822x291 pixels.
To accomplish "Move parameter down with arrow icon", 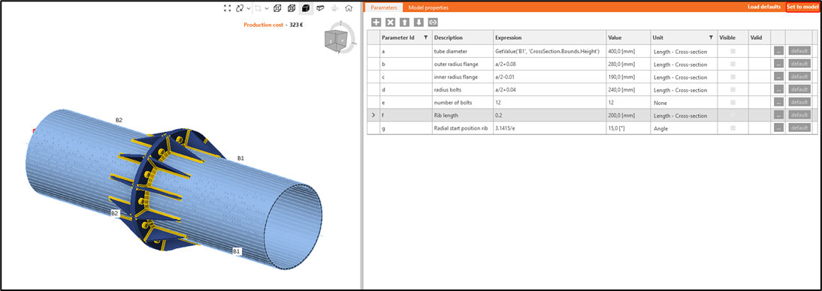I will (419, 22).
